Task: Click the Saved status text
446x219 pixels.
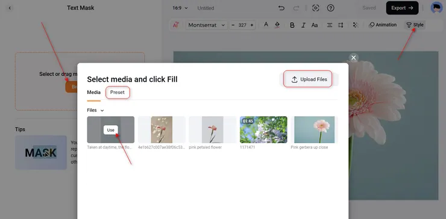Action: tap(369, 8)
